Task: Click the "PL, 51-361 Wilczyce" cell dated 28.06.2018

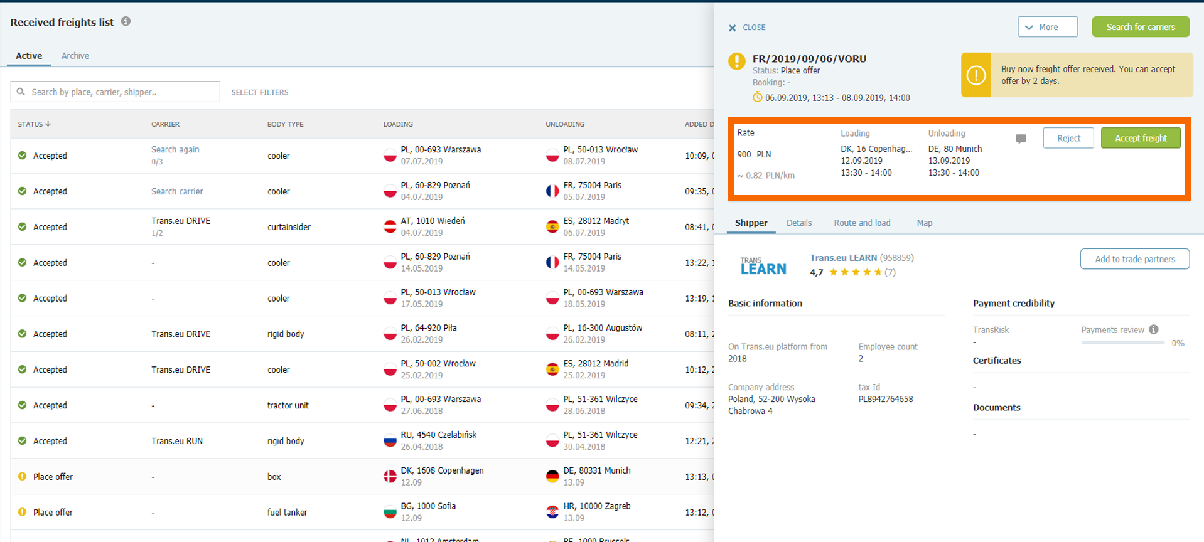Action: tap(600, 405)
